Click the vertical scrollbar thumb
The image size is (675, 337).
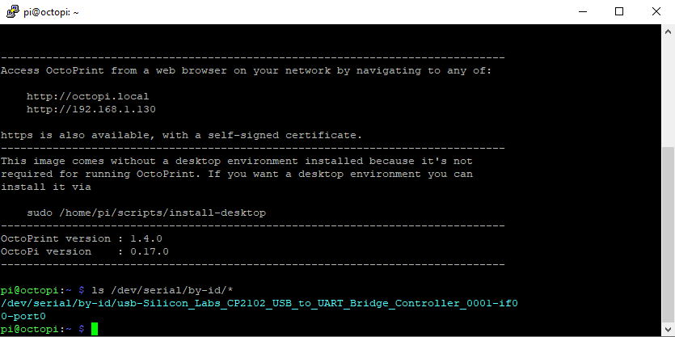point(668,235)
